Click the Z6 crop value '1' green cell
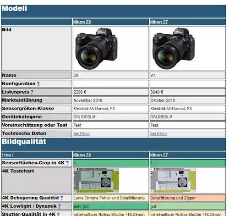Viewport: 229px width, 216px height. (111, 163)
